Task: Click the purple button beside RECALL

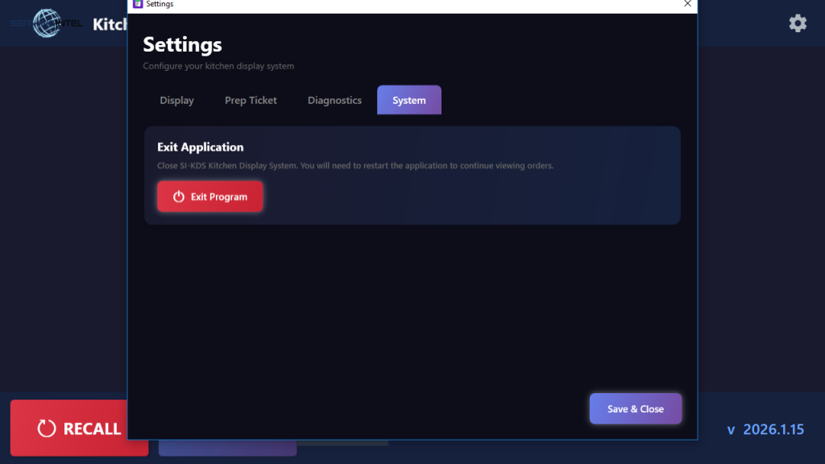Action: coord(227,448)
